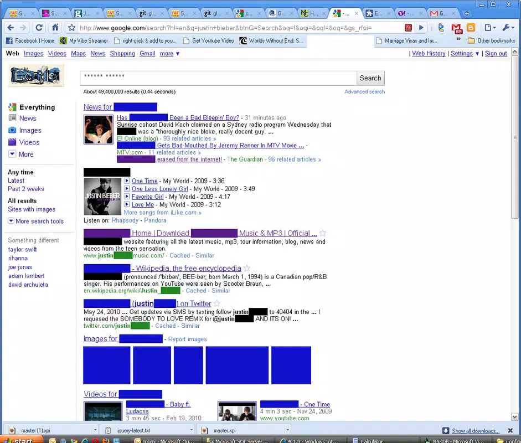
Task: Open the Pandora listen link
Action: click(x=155, y=220)
